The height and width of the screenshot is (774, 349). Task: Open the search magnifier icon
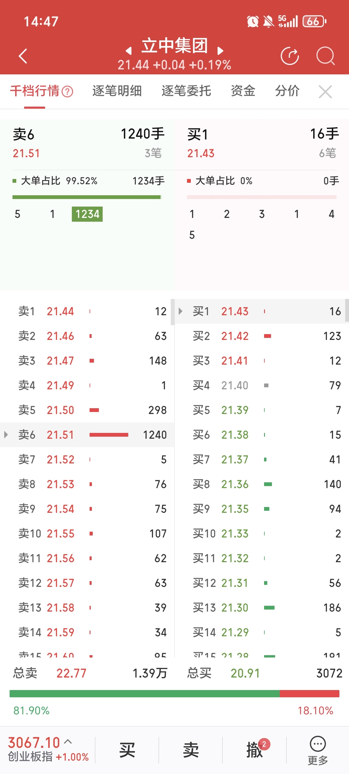click(x=325, y=56)
